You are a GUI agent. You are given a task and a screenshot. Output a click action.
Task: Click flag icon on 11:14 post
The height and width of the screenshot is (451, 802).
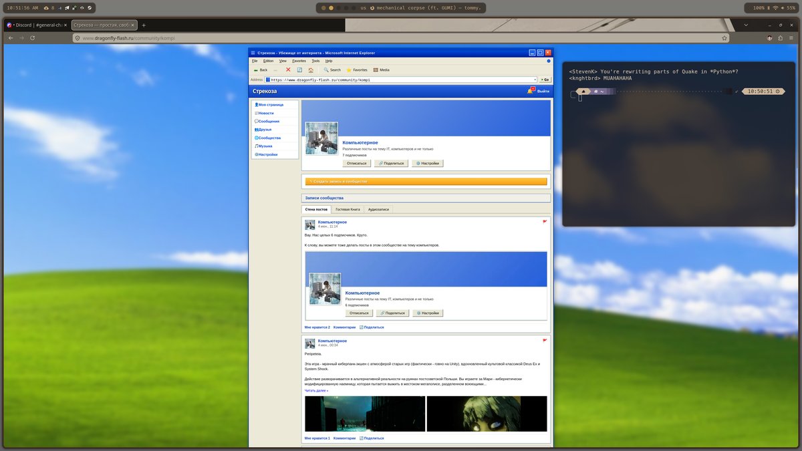[x=545, y=221]
